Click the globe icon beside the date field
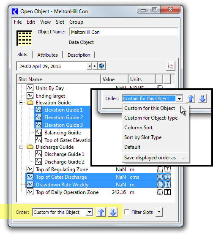213x235 pixels. (x=101, y=66)
